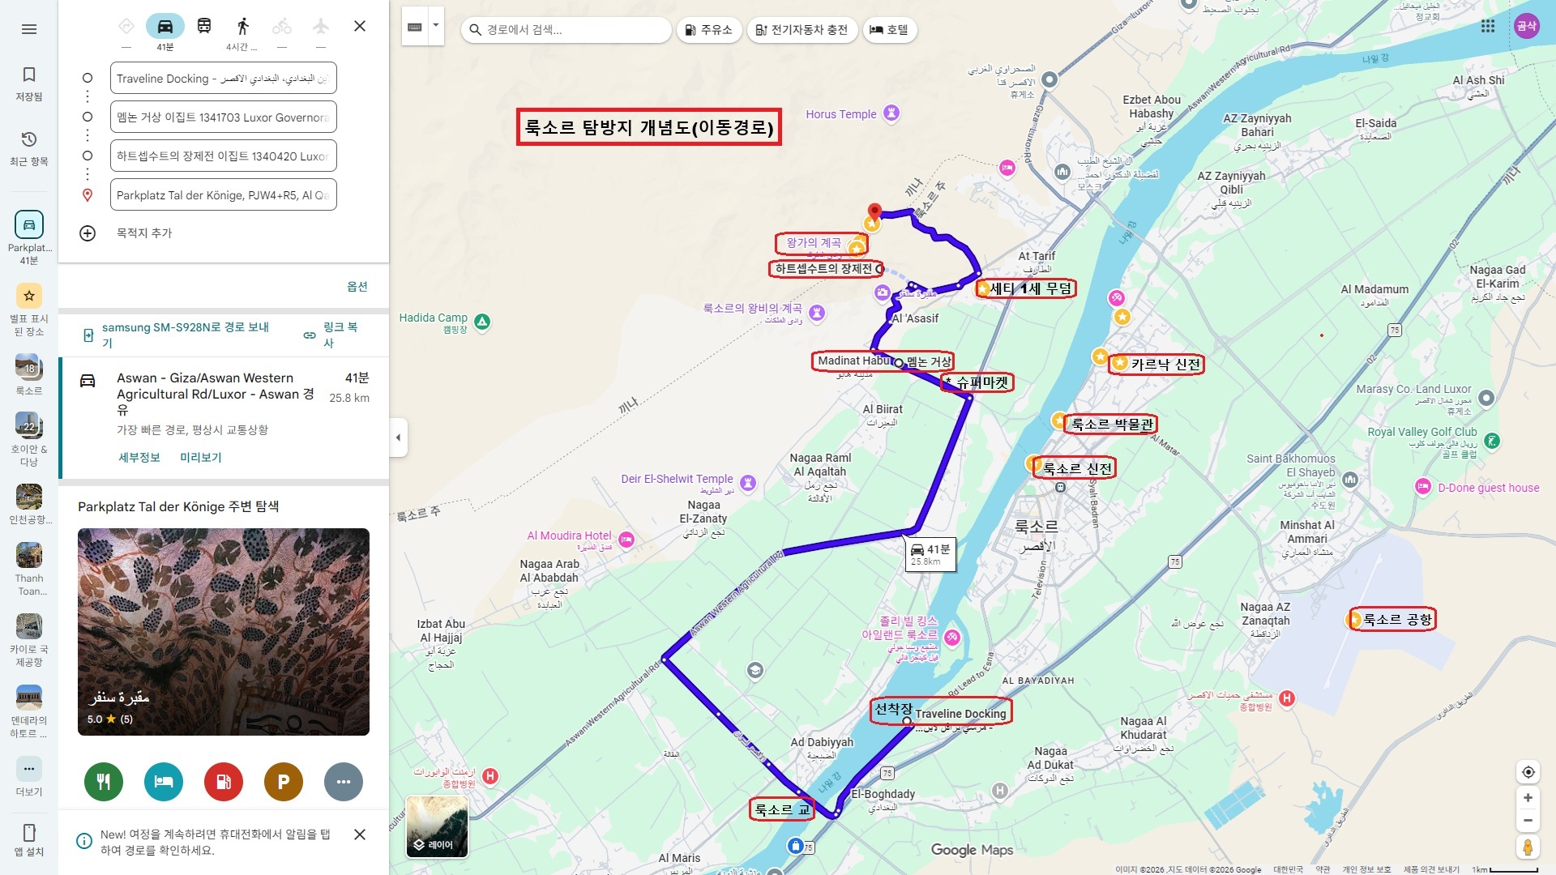The width and height of the screenshot is (1556, 875).
Task: Click 세부정보 route details link
Action: click(139, 457)
